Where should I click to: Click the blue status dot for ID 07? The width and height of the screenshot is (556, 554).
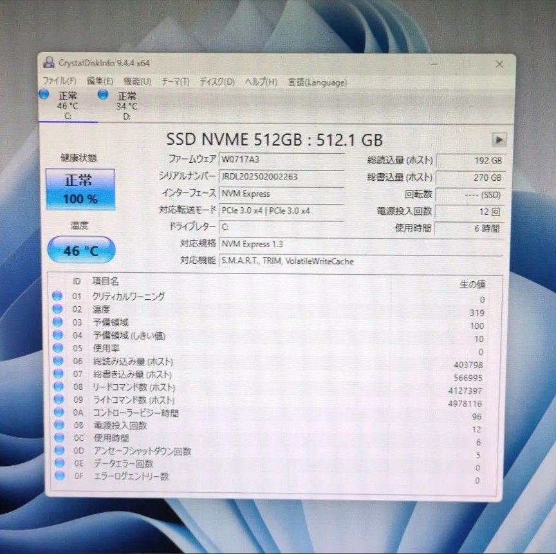(x=58, y=374)
